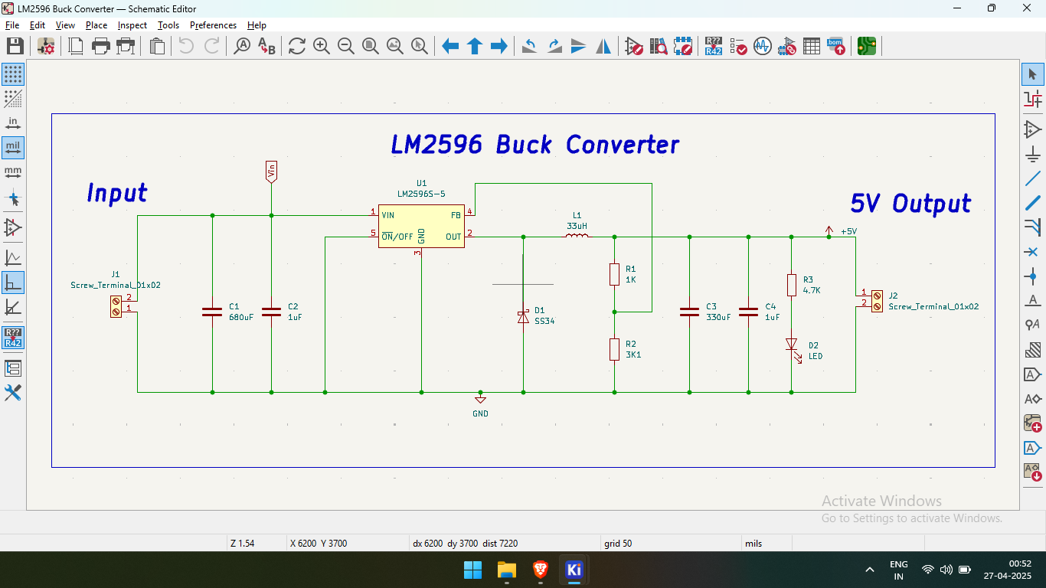Refresh the schematic view
Screen dimensions: 1046x588
(x=297, y=46)
